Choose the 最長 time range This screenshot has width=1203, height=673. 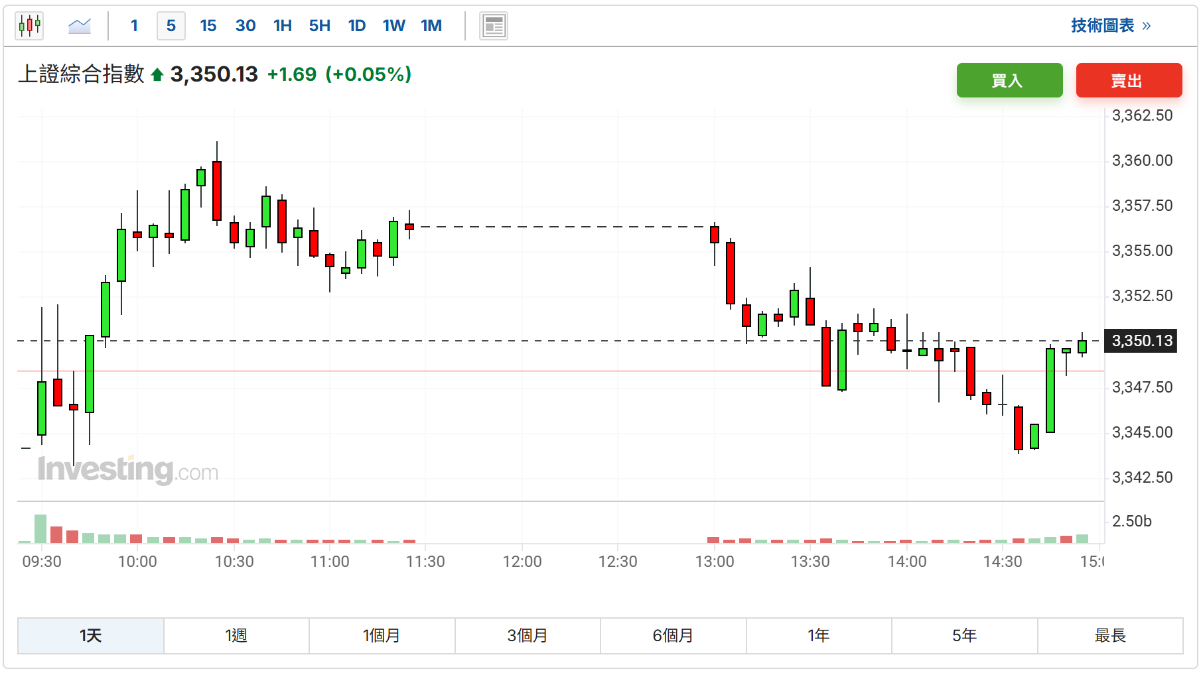(1110, 636)
